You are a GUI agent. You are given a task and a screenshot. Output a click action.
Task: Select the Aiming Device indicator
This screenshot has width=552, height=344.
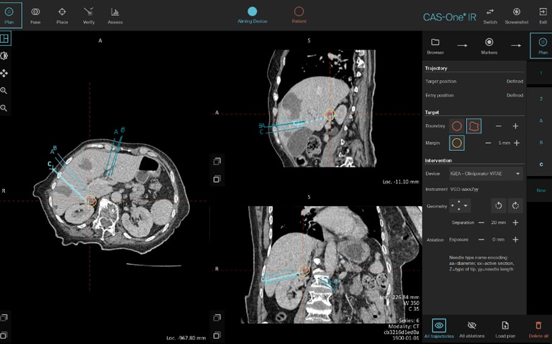click(252, 15)
